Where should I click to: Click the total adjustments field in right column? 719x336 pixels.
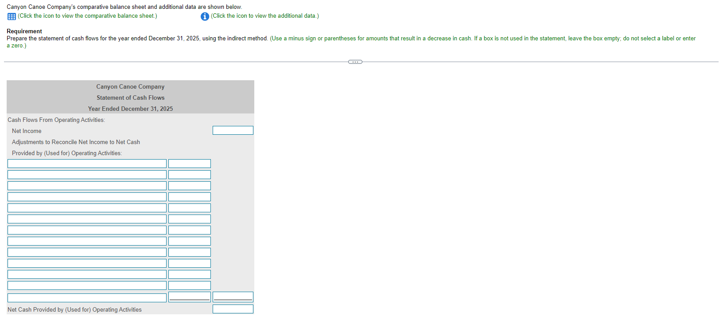pyautogui.click(x=233, y=297)
